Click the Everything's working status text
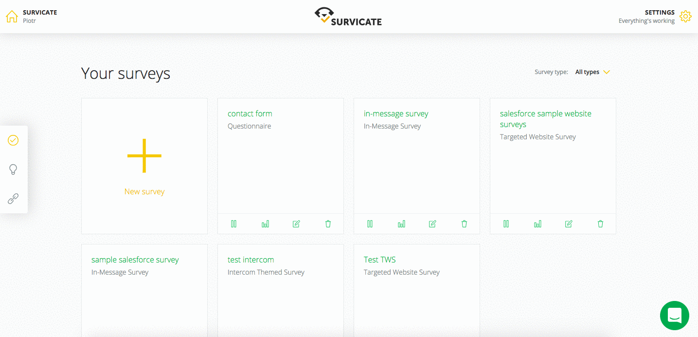 pos(646,21)
